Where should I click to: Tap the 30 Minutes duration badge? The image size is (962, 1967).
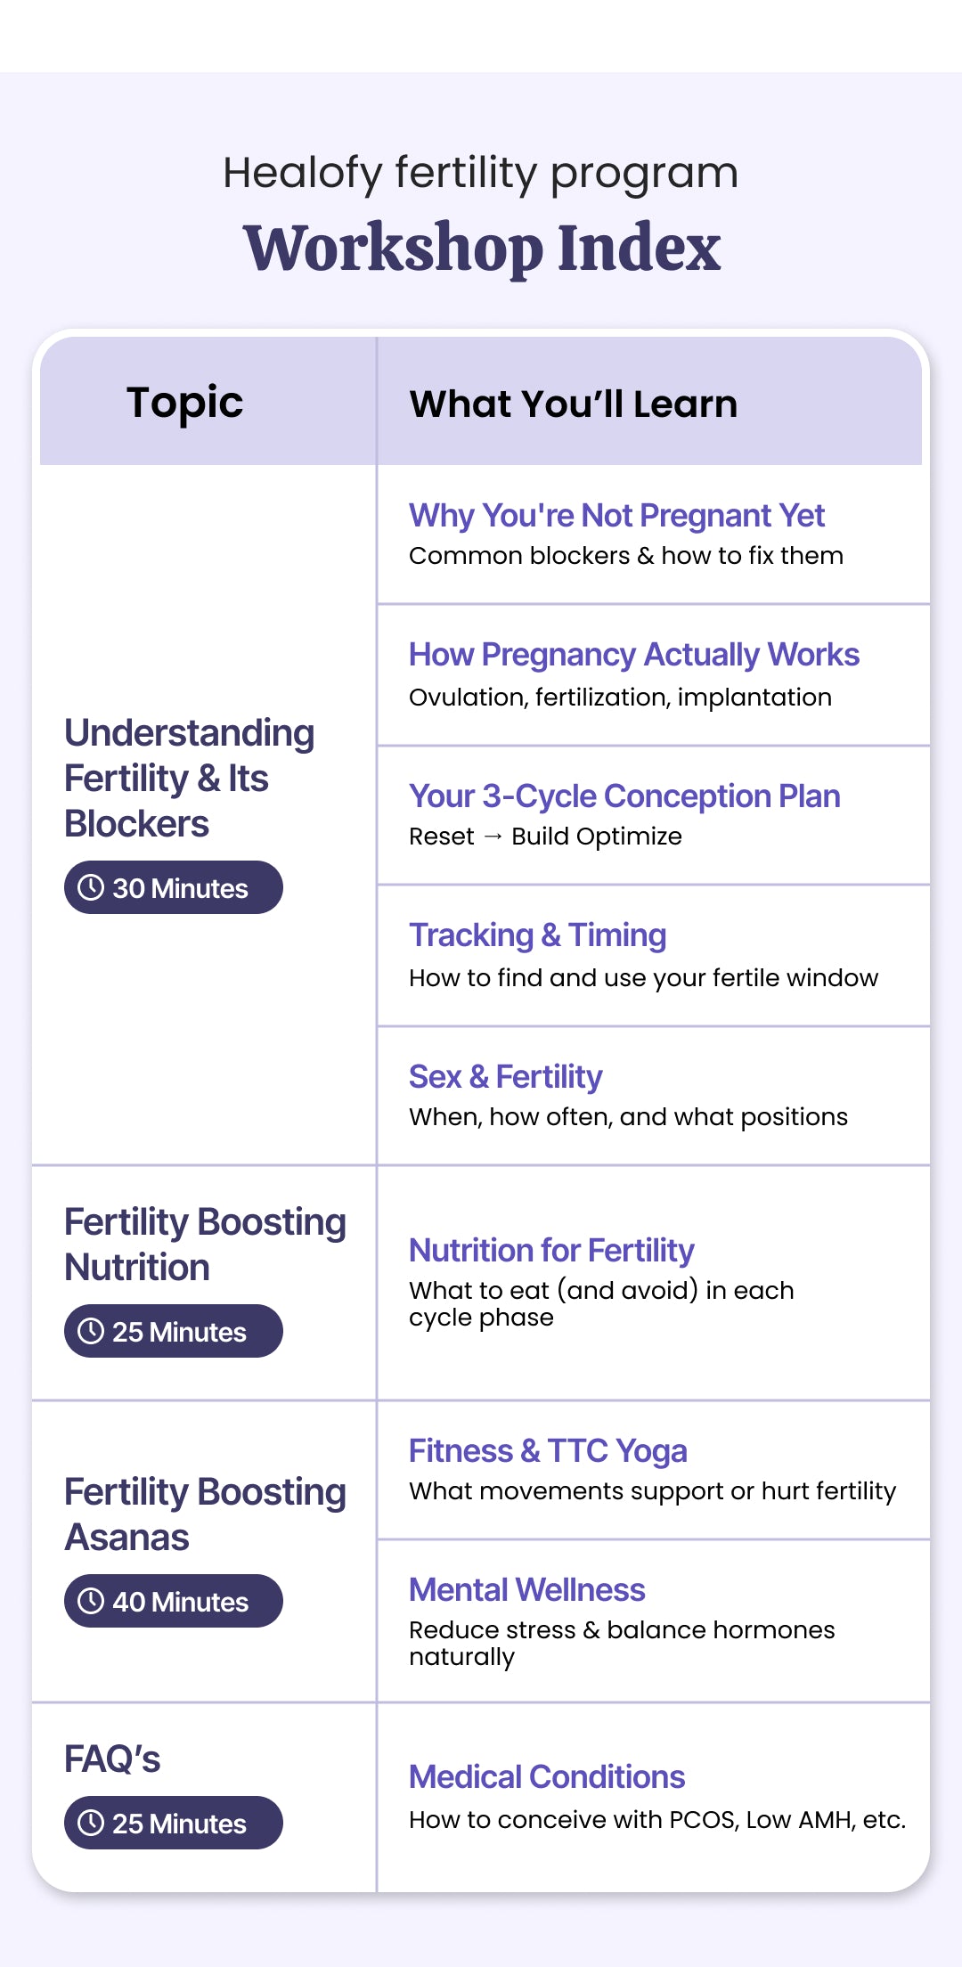click(173, 887)
